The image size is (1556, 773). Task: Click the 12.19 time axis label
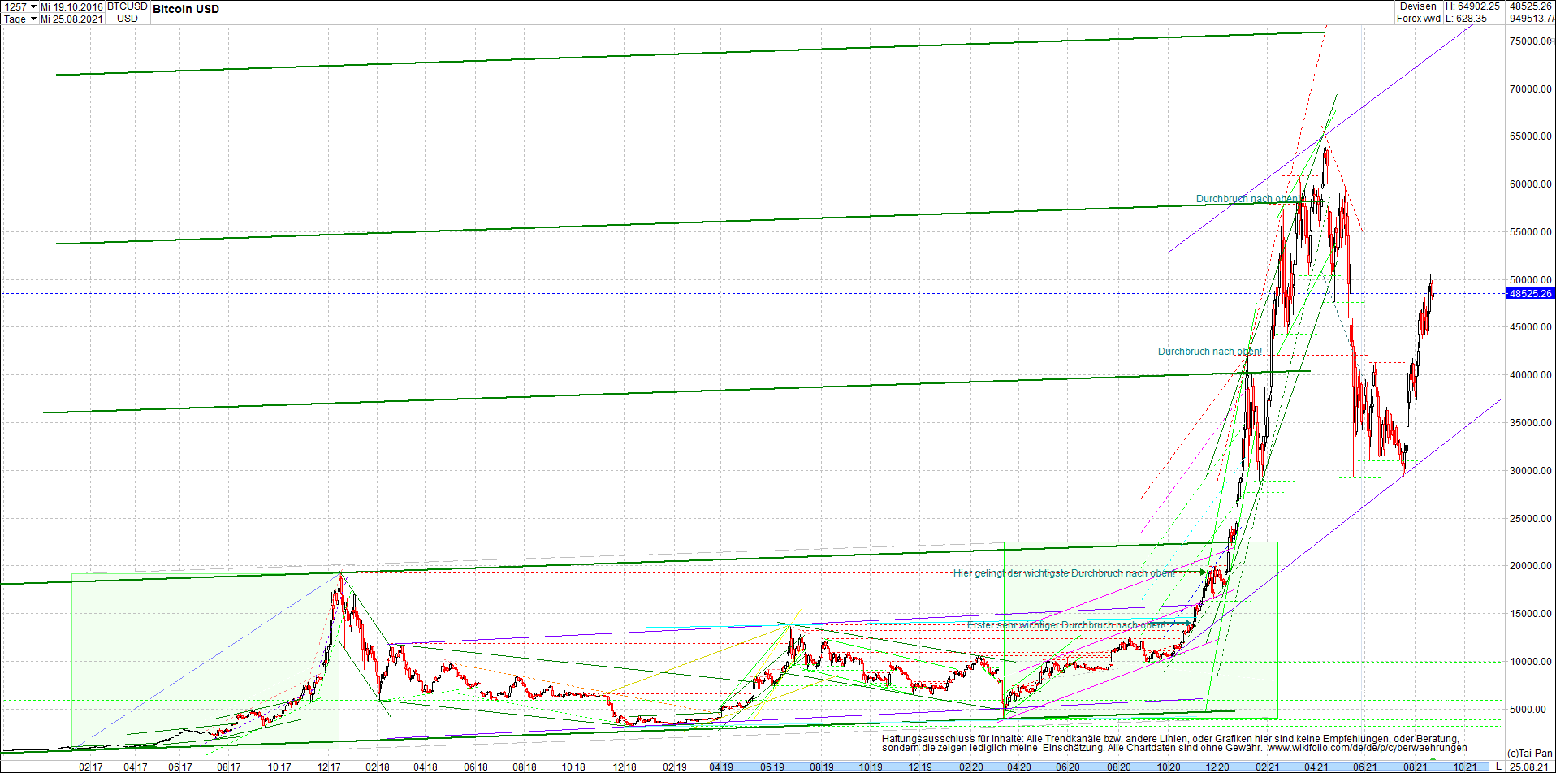(920, 767)
